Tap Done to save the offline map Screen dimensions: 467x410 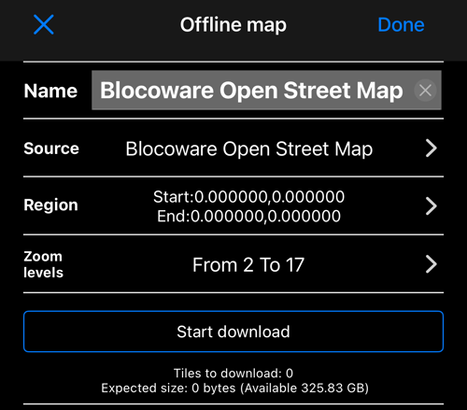pyautogui.click(x=401, y=25)
